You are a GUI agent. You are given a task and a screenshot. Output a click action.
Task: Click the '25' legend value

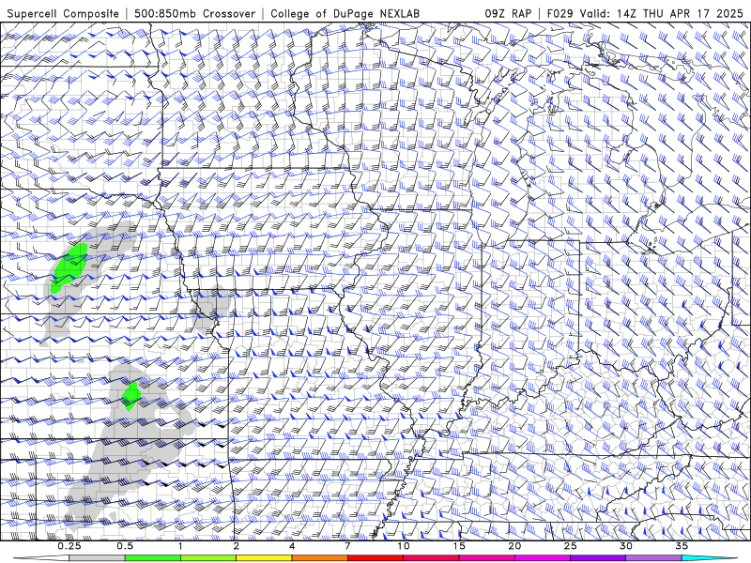point(571,546)
